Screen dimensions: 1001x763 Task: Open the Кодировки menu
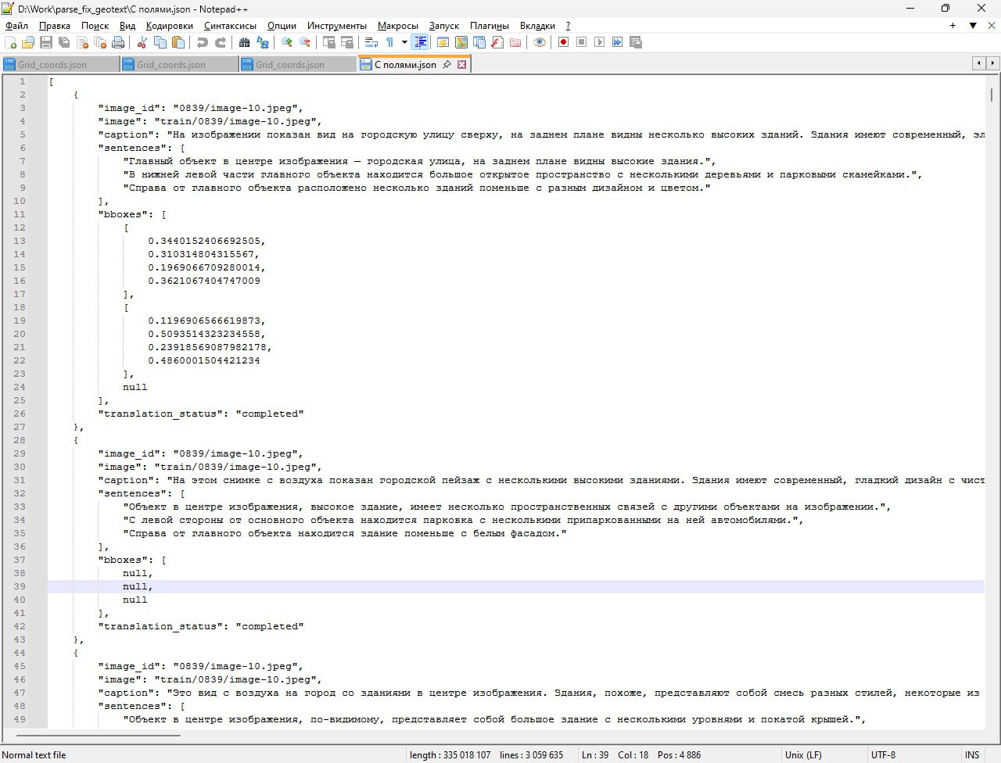(x=169, y=26)
